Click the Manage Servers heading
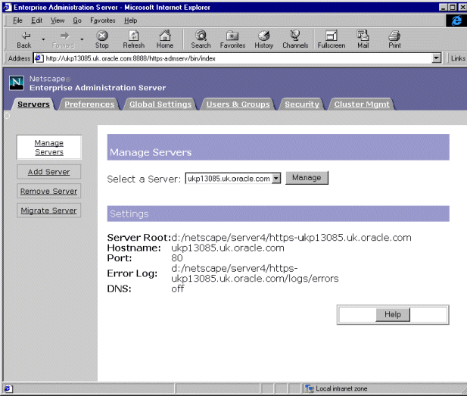Viewport: 467px width, 396px height. coord(151,152)
